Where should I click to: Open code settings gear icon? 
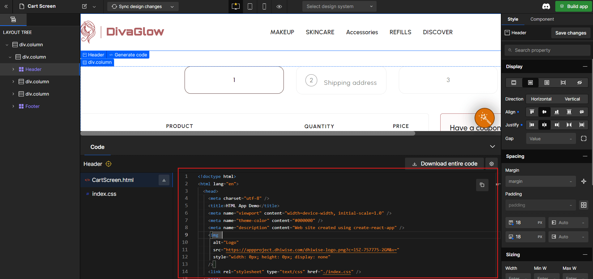pos(492,164)
